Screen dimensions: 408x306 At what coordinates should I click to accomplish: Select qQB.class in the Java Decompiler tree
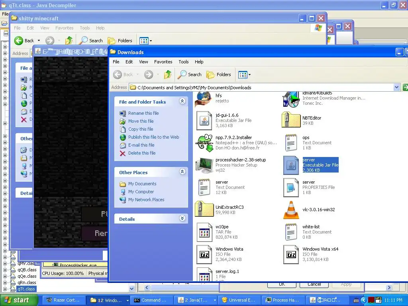point(27,270)
